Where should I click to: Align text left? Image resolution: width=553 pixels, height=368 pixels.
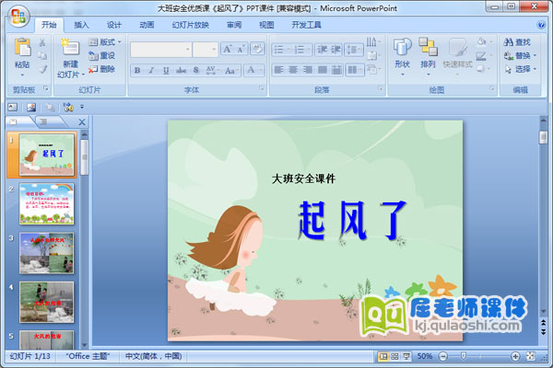278,70
